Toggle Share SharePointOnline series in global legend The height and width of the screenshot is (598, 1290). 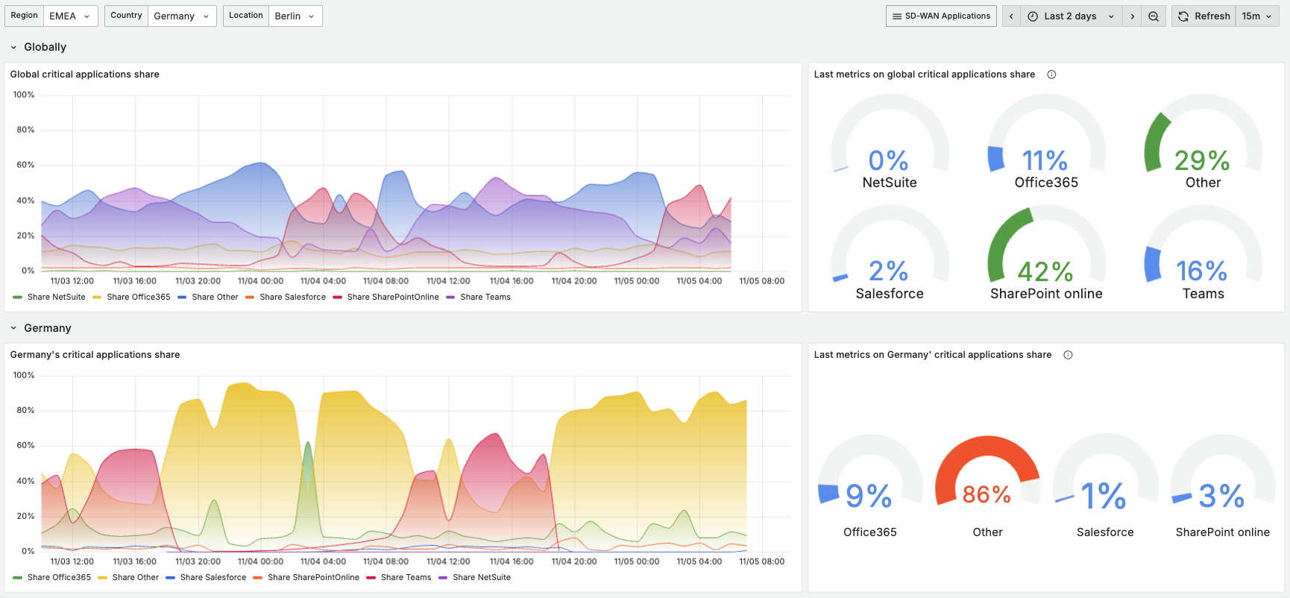tap(392, 297)
